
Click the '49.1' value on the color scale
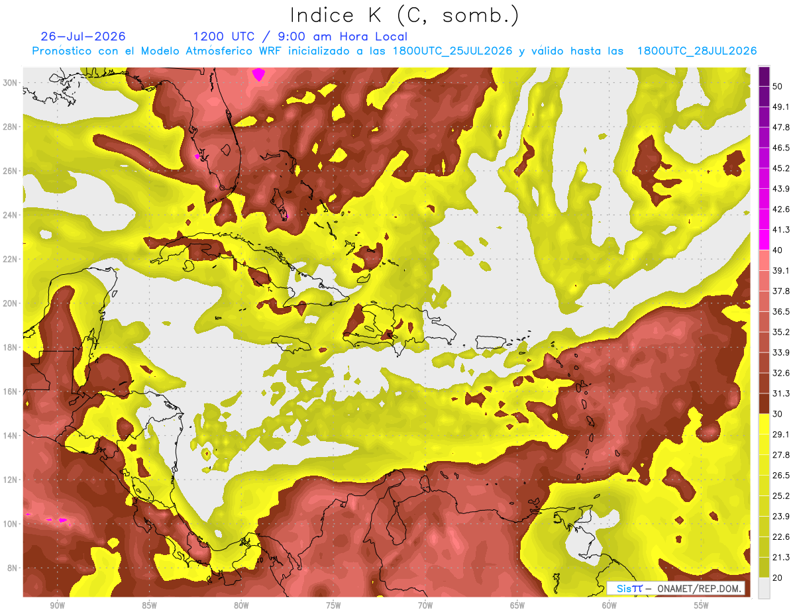tap(780, 107)
